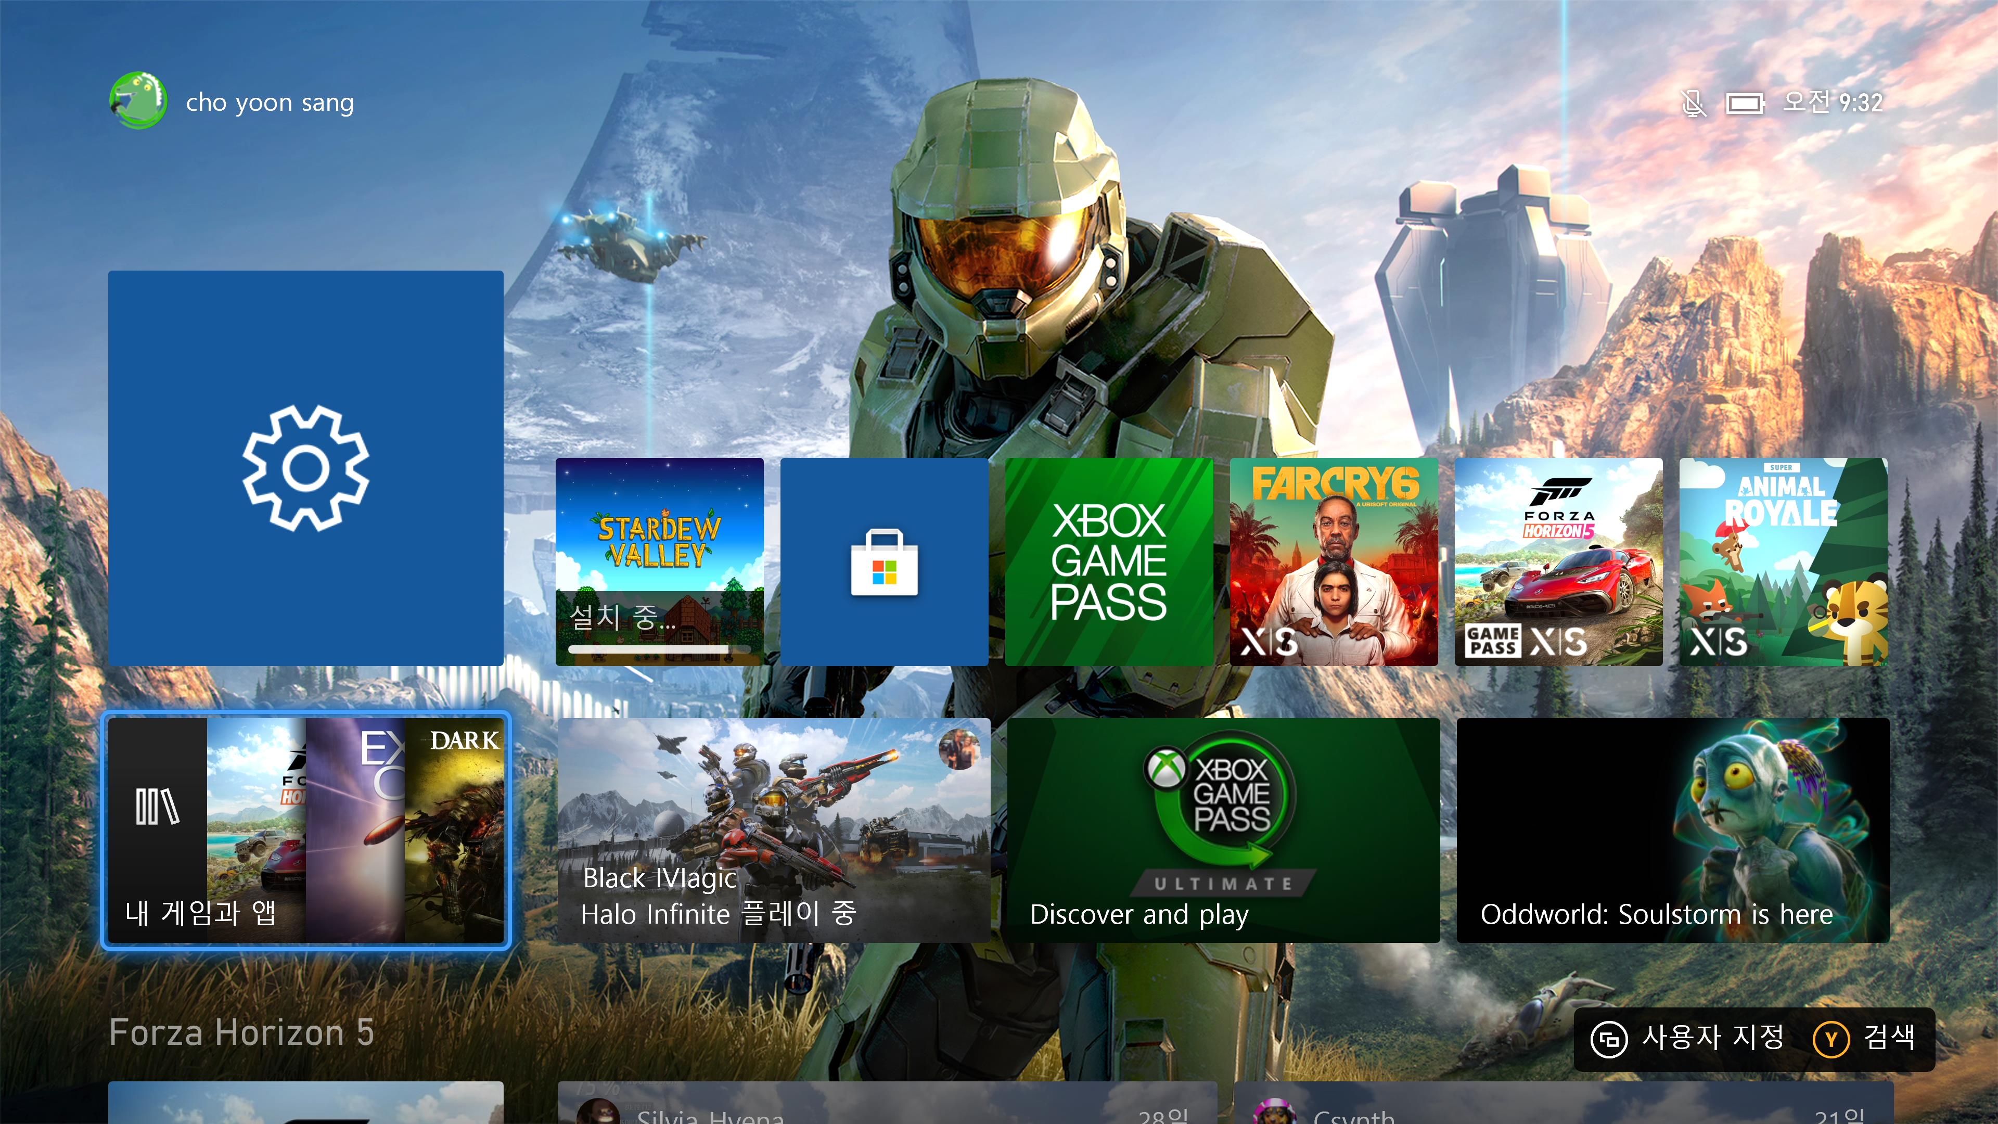Open the Silvia Hyena activity row
The image size is (1998, 1124).
click(887, 1103)
